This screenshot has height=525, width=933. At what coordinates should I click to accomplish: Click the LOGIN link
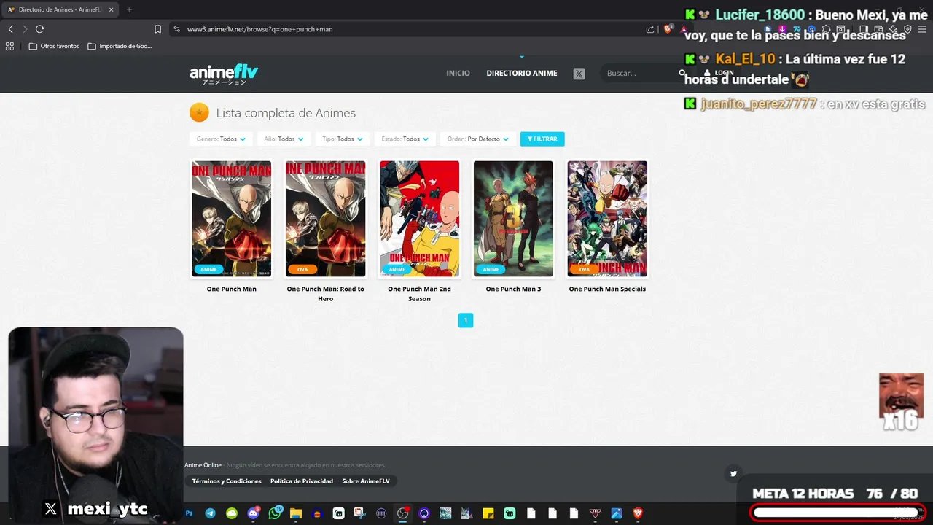[x=719, y=73]
